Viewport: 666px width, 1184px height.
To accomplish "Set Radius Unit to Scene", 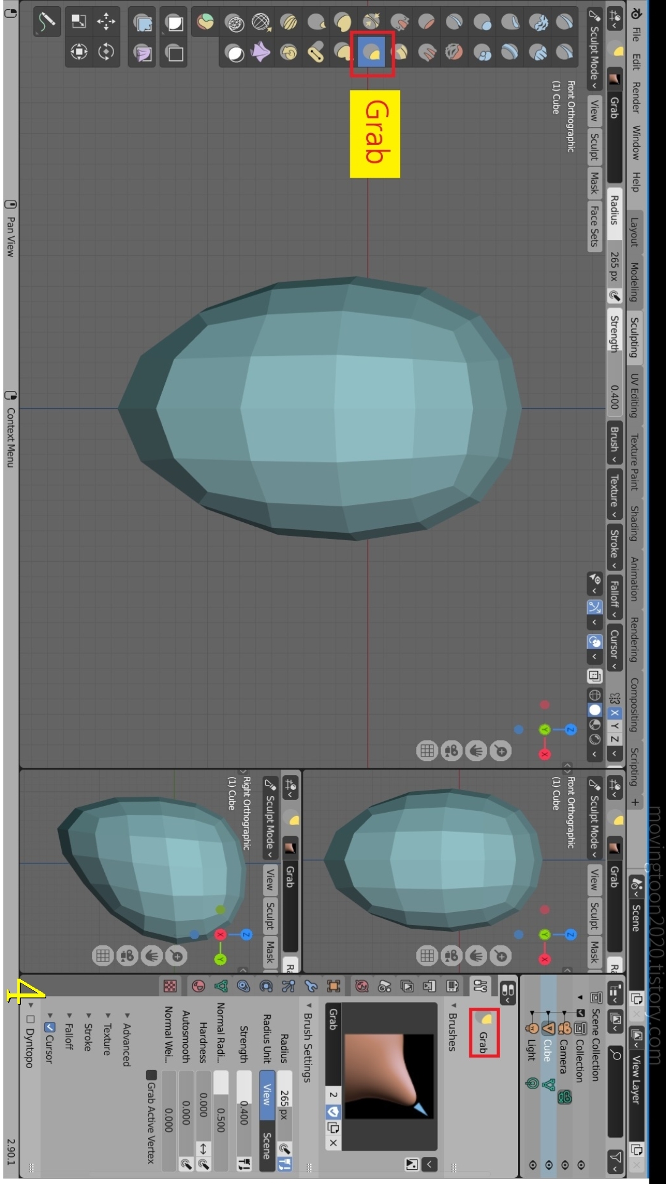I will point(267,1146).
